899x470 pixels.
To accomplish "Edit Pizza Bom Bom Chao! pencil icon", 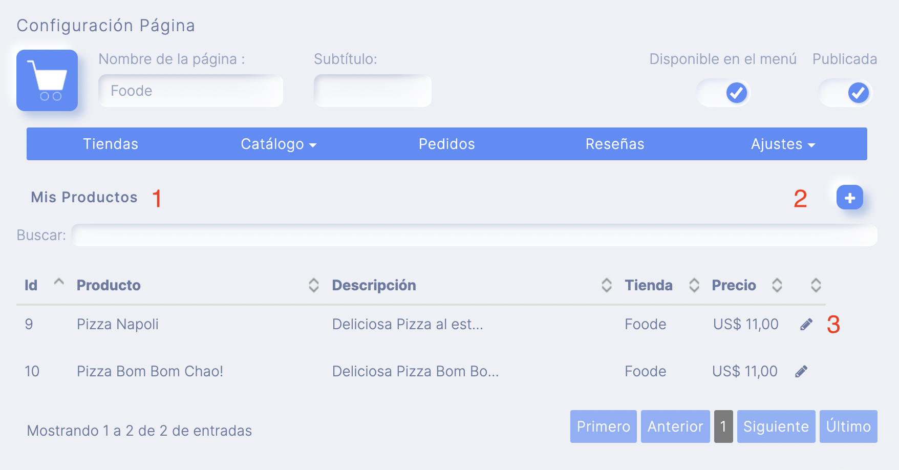I will [801, 371].
